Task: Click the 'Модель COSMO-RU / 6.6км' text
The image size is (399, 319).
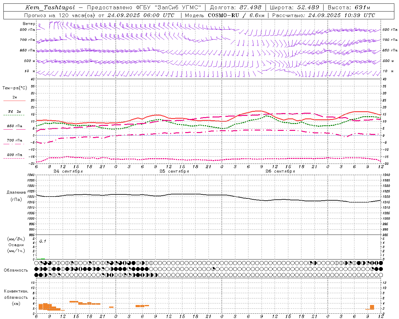Action: [225, 15]
